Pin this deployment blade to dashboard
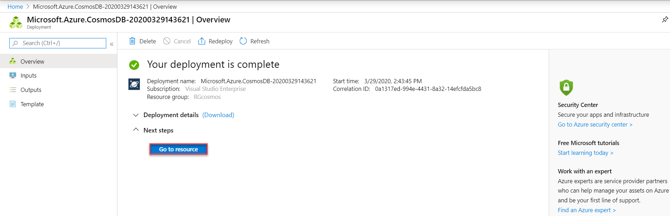Image resolution: width=670 pixels, height=216 pixels. [x=665, y=20]
